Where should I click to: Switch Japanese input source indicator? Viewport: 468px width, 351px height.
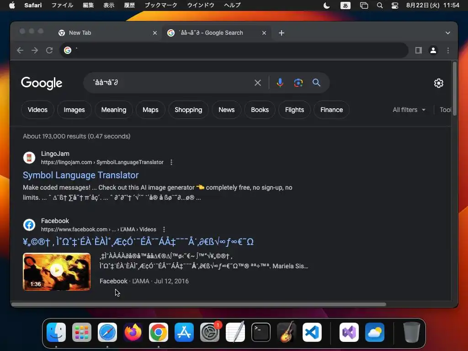(x=346, y=5)
